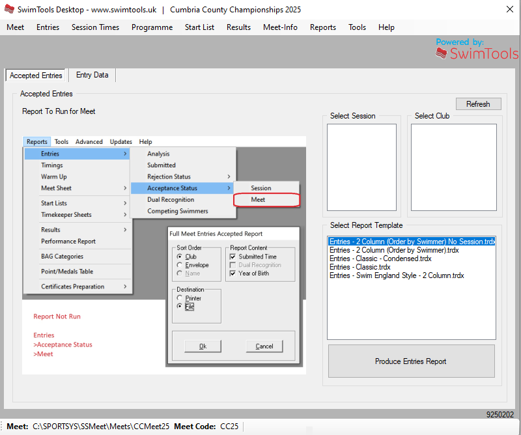Select the Accepted Entries tab
This screenshot has height=435, width=521.
pyautogui.click(x=36, y=76)
